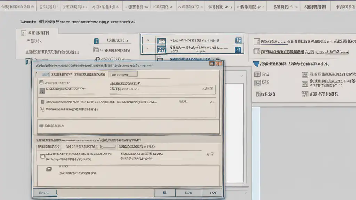Click the camera-like icon in the dialog's bottom box
The height and width of the screenshot is (200, 356).
click(x=49, y=169)
